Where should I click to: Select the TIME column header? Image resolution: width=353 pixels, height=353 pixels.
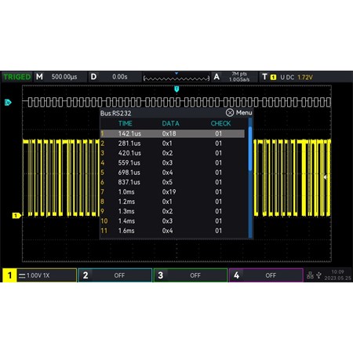pos(126,123)
